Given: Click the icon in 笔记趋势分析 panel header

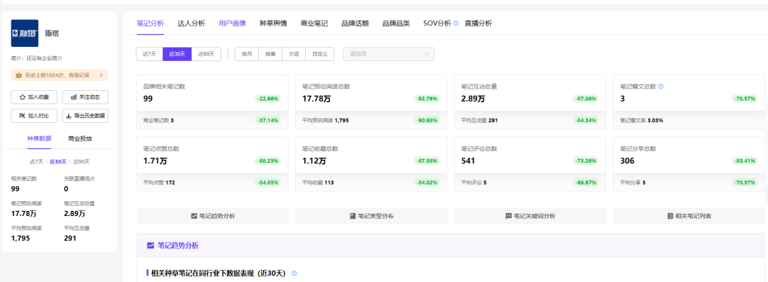Looking at the screenshot, I should [150, 245].
